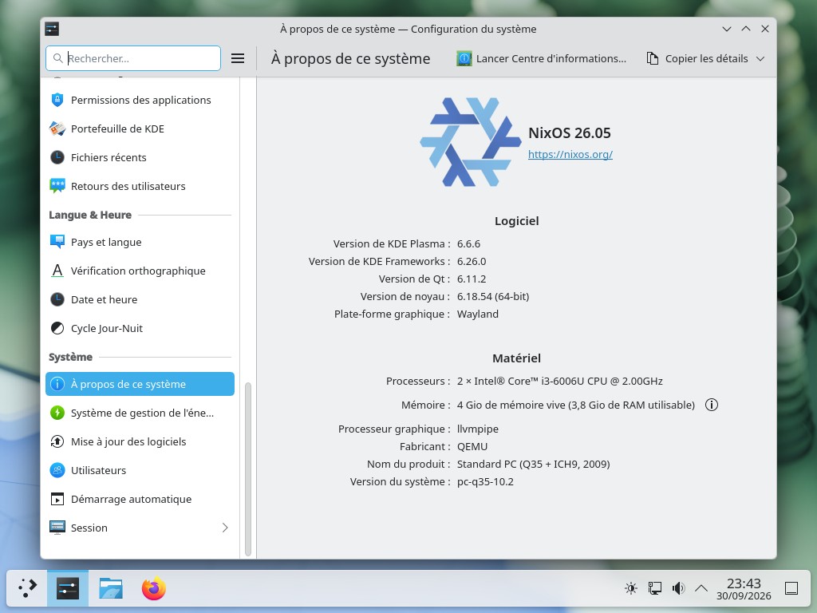Open the application launcher in the panel
The width and height of the screenshot is (817, 613).
click(x=27, y=588)
